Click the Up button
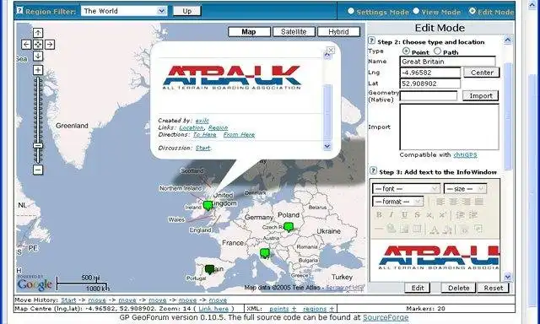 (x=187, y=11)
